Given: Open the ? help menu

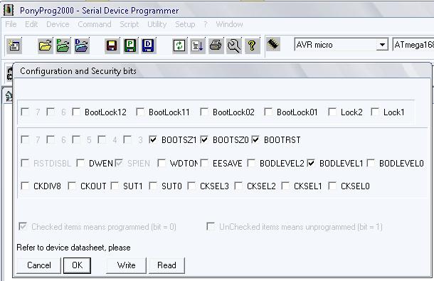Looking at the screenshot, I should (206, 24).
